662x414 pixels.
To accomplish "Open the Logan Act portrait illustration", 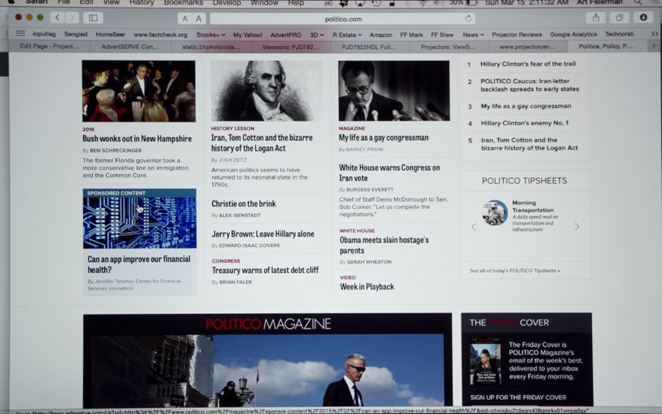I will pos(266,91).
